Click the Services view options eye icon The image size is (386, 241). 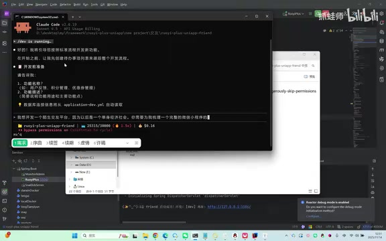20,161
